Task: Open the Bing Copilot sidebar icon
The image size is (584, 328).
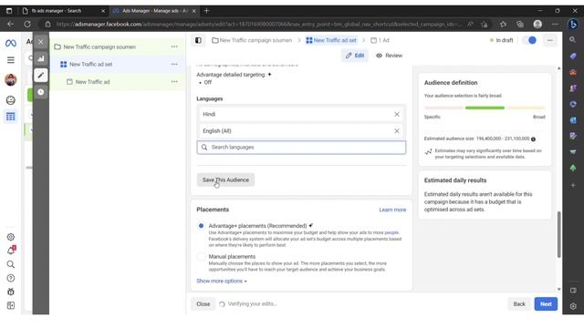Action: [x=573, y=25]
